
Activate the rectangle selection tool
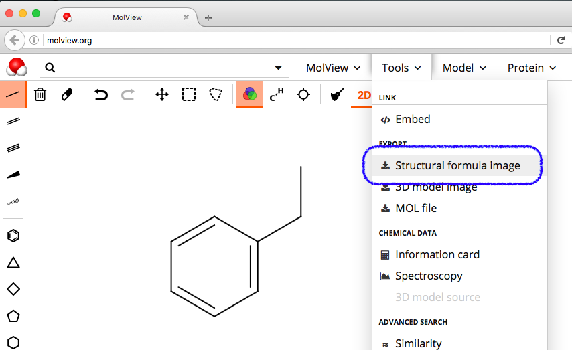pos(189,95)
